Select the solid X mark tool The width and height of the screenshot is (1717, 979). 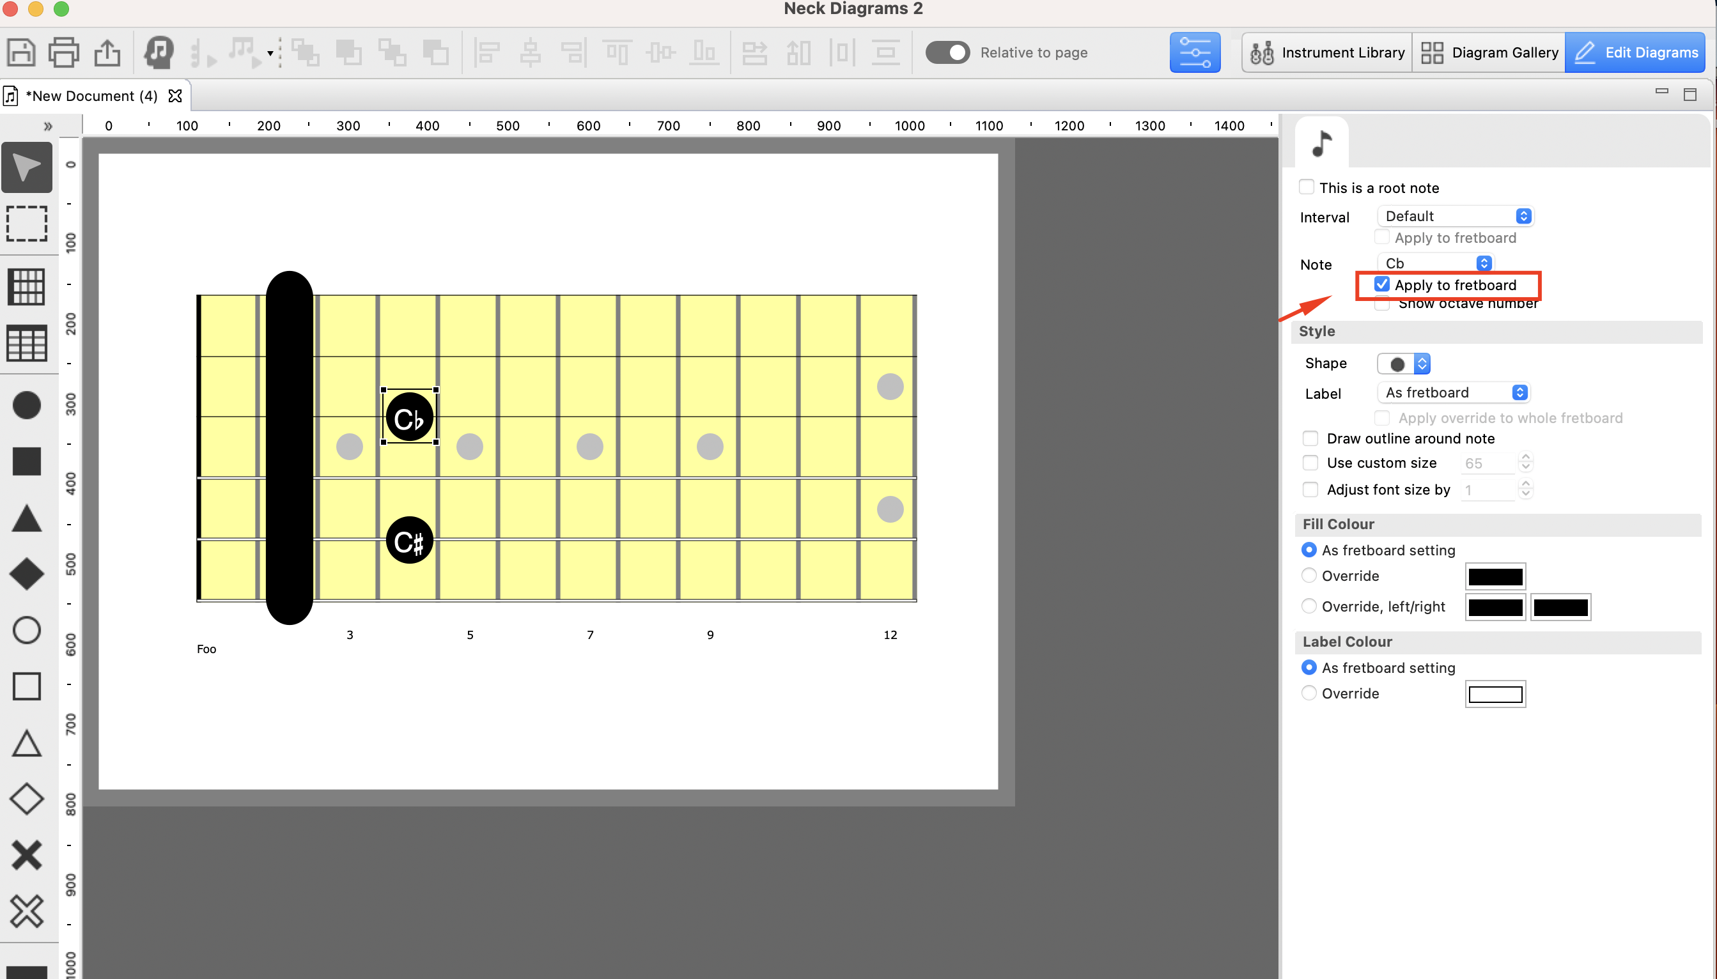27,856
